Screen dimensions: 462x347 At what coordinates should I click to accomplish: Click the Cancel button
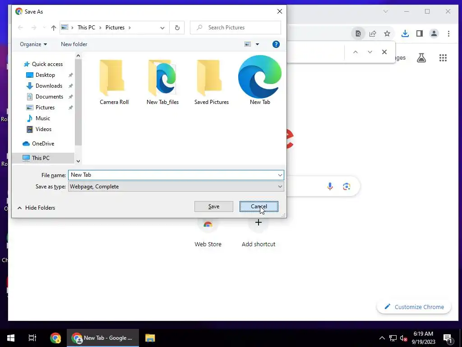click(x=259, y=206)
